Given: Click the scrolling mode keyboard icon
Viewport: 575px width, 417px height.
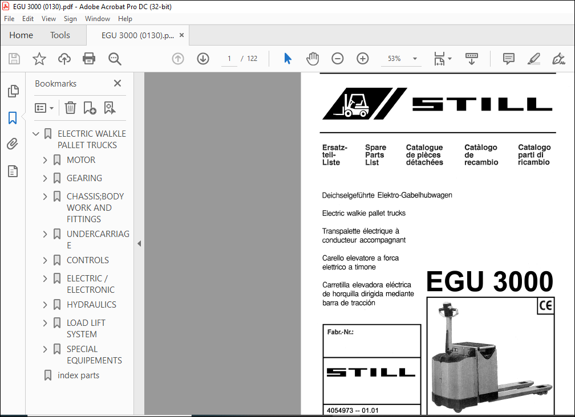Looking at the screenshot, I should point(472,59).
